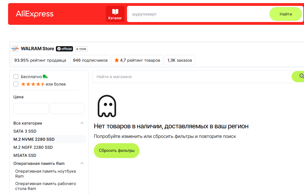Screen dimensions: 304x194
Task: Click the 1,3К заказов chip
Action: coord(180,60)
